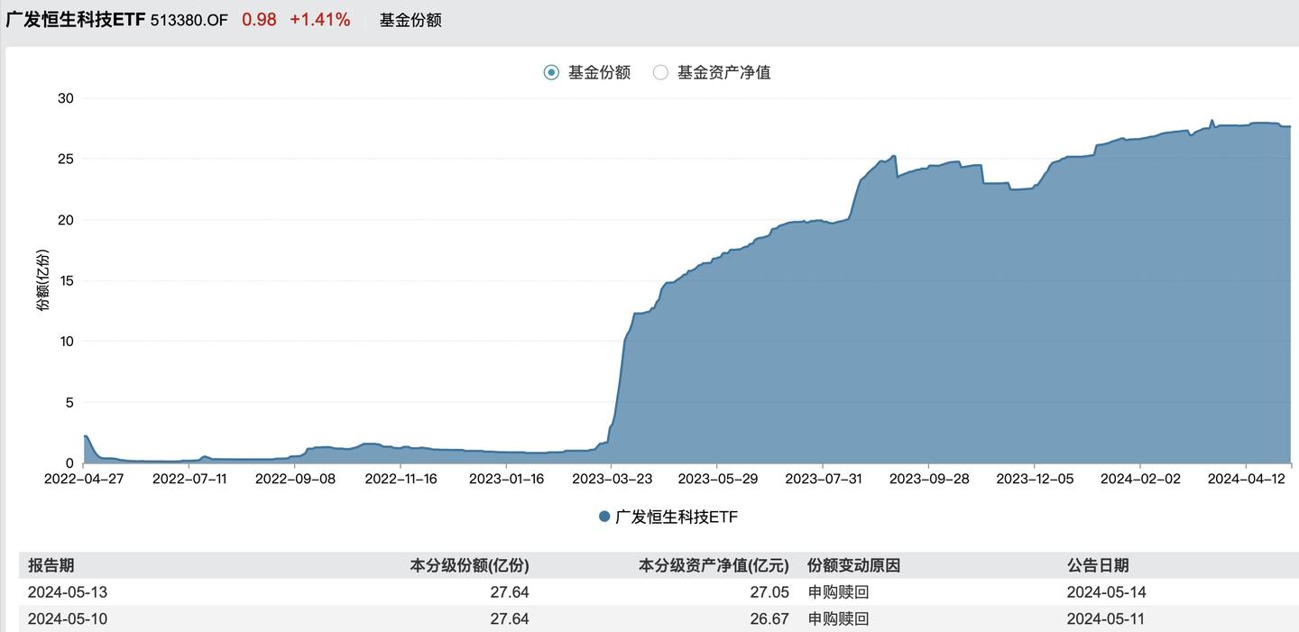Click the 本分级资产净值(亿元) header
Screen dimensions: 1299x632
pyautogui.click(x=714, y=565)
